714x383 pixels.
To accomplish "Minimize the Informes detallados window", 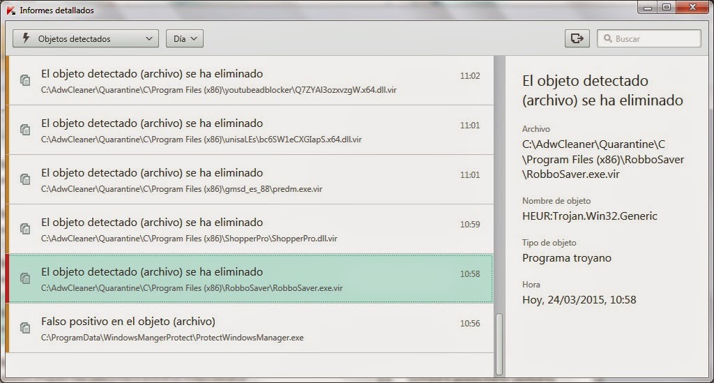I will 648,7.
